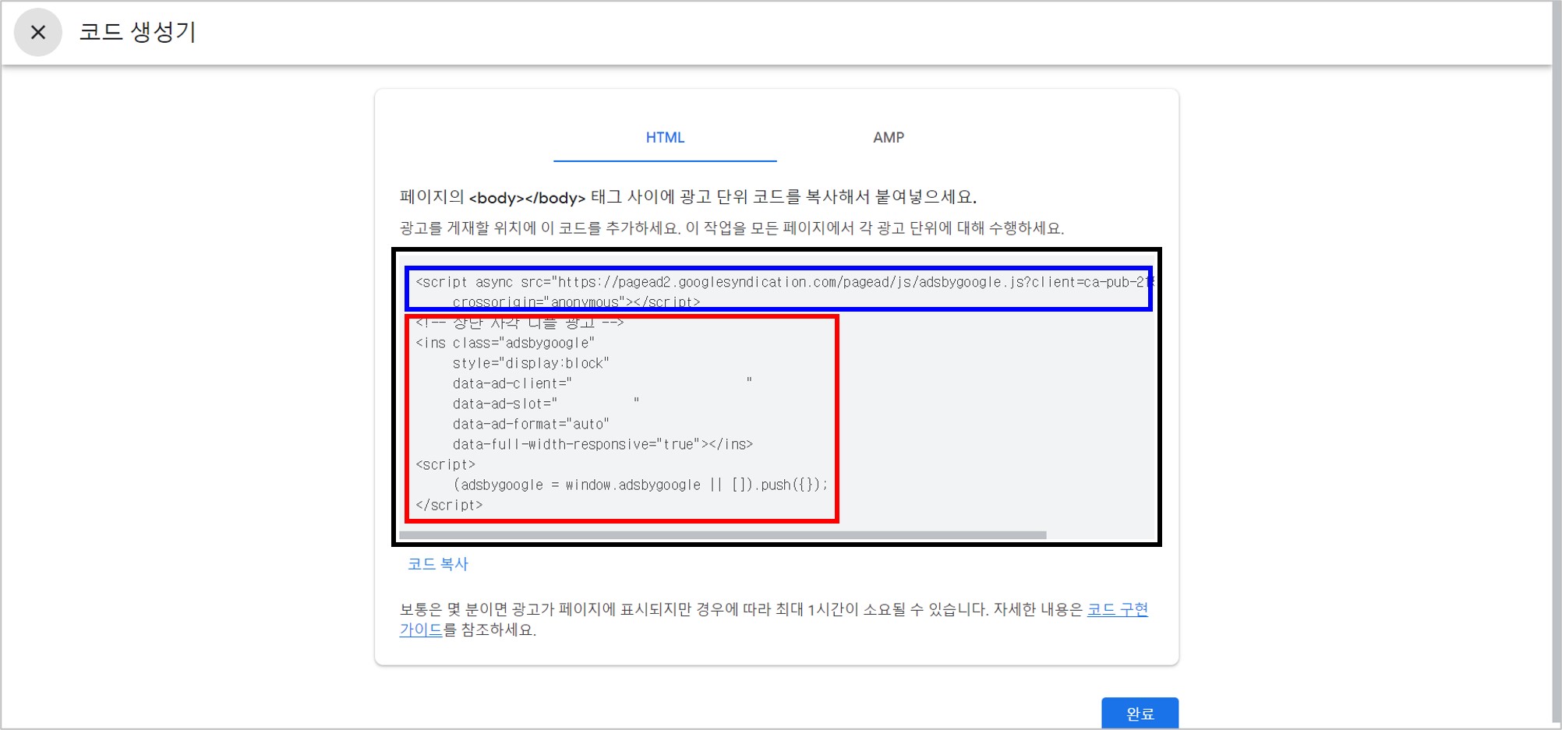Click the 코드 생성기 page title

coord(137,32)
